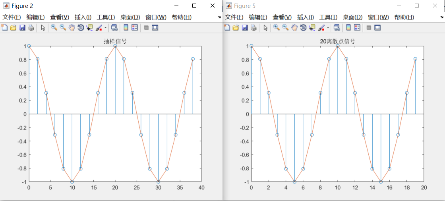Insert legend in Figure 2
The image size is (445, 201).
point(135,27)
